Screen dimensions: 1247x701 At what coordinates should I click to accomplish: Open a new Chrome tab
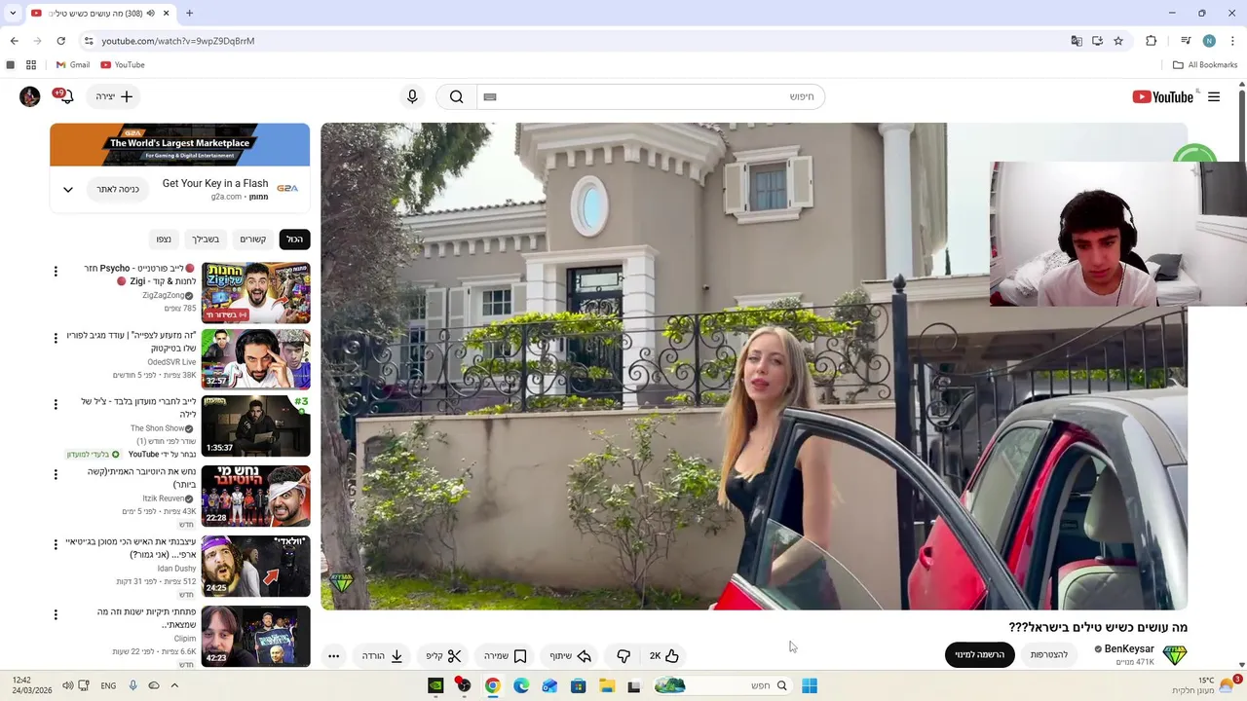tap(189, 13)
